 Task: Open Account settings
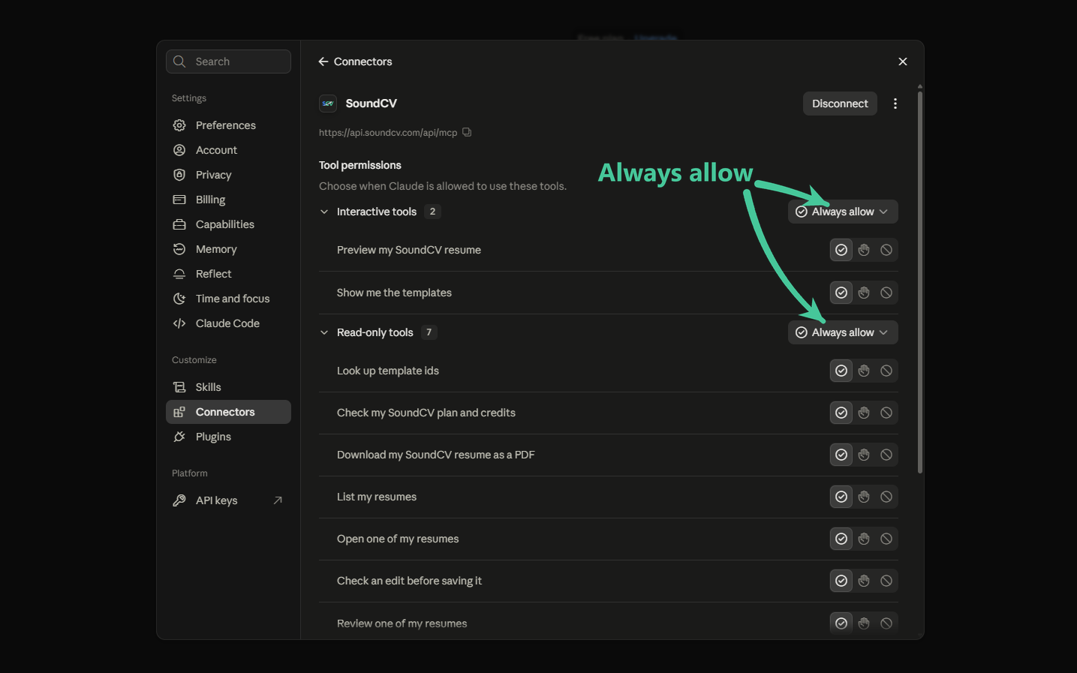coord(228,150)
